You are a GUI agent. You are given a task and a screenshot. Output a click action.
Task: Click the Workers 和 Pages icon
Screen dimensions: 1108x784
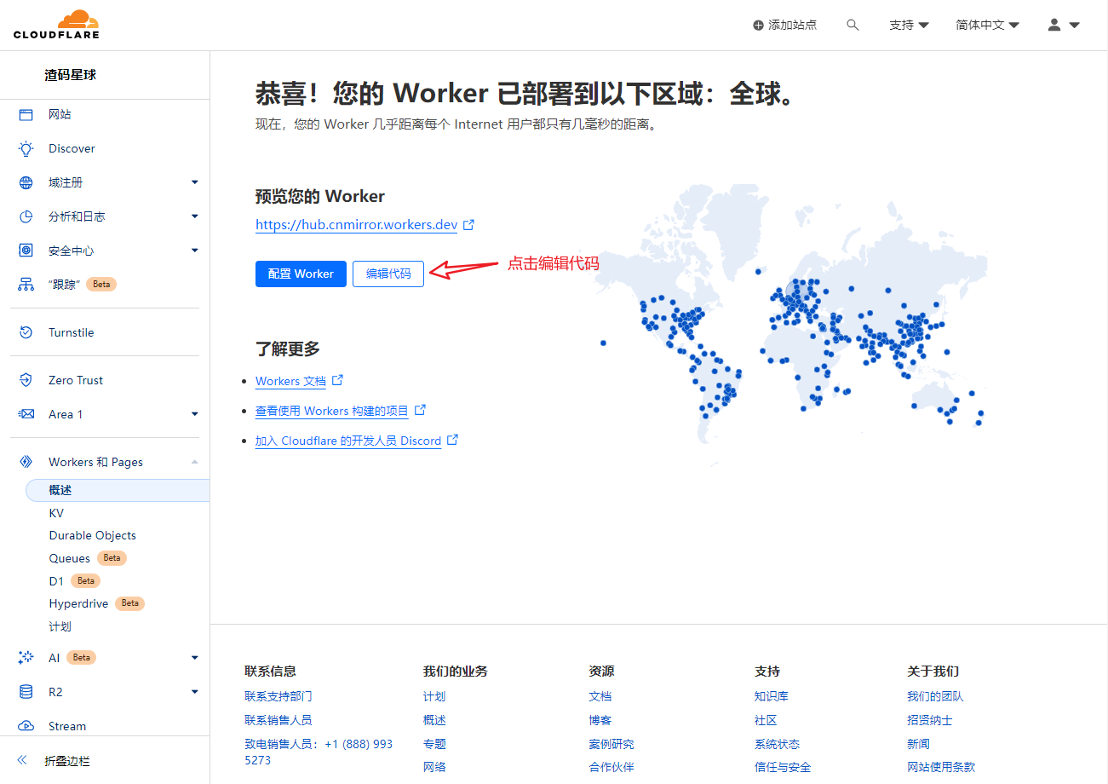[x=26, y=462]
